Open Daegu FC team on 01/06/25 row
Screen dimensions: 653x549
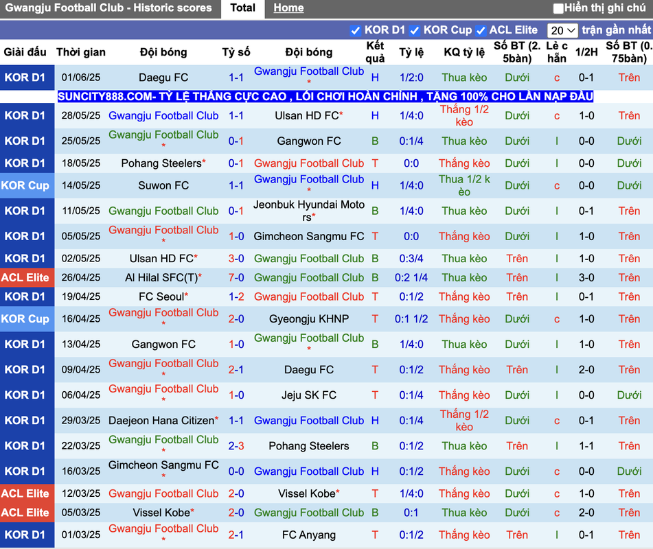(x=163, y=78)
